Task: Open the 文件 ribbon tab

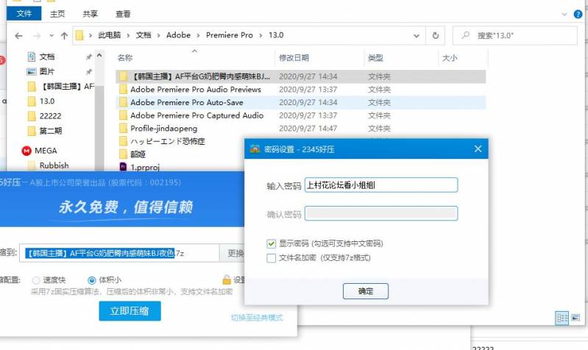Action: coord(24,13)
